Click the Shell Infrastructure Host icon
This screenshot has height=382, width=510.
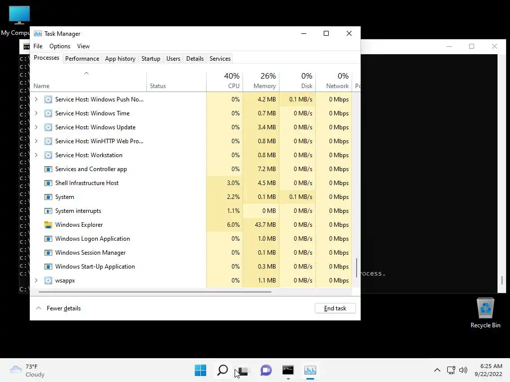48,183
